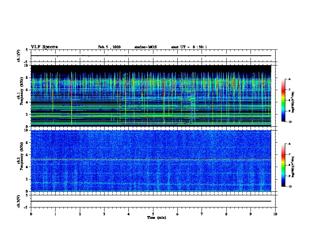Click the ch.2 "Frequency (kHz)" axis label
The image size is (310, 240).
[x=22, y=156]
